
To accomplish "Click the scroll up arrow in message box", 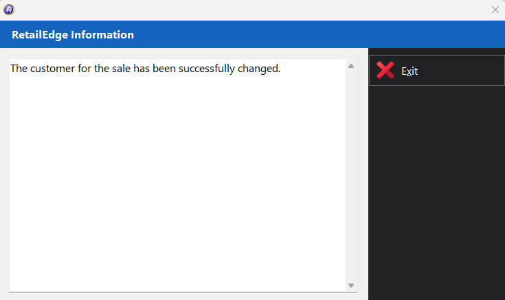I will [x=351, y=66].
